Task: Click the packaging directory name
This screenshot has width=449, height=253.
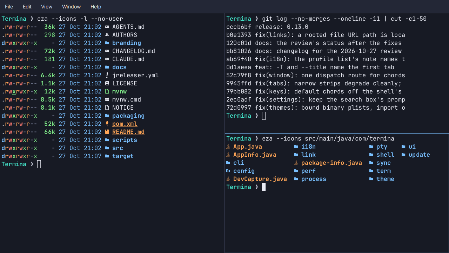Action: [128, 116]
